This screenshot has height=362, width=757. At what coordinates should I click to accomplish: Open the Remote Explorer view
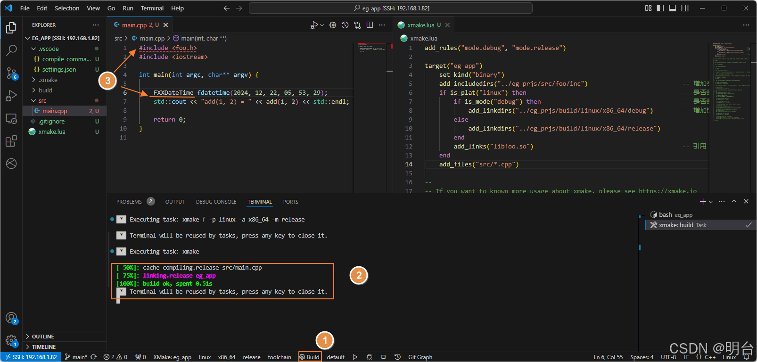pyautogui.click(x=11, y=118)
